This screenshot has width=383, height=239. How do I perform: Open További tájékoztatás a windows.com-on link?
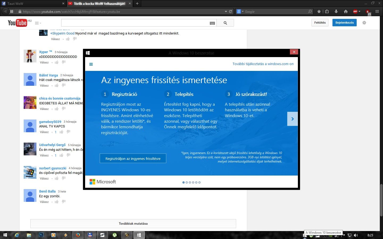[263, 64]
